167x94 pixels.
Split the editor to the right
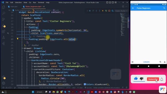click(x=123, y=7)
